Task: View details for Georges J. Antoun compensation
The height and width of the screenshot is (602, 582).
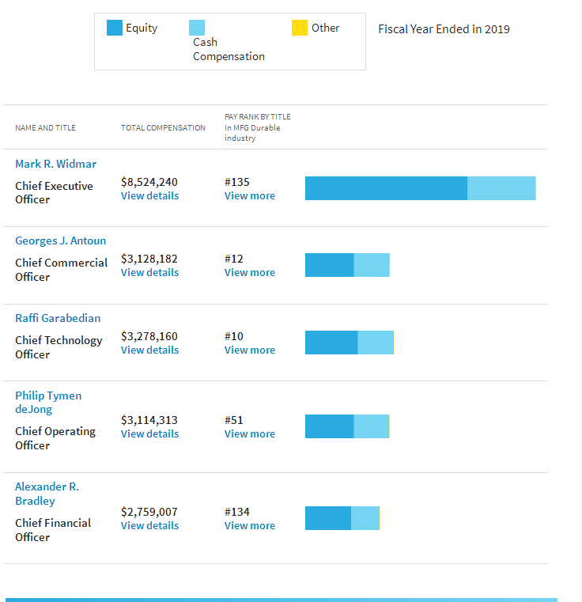Action: point(149,273)
